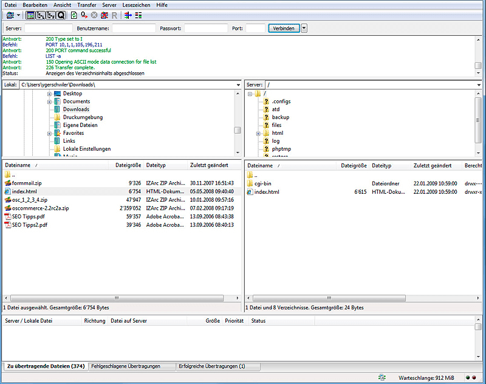Expand the Desktop node in local tree
The width and height of the screenshot is (486, 384).
pyautogui.click(x=49, y=94)
